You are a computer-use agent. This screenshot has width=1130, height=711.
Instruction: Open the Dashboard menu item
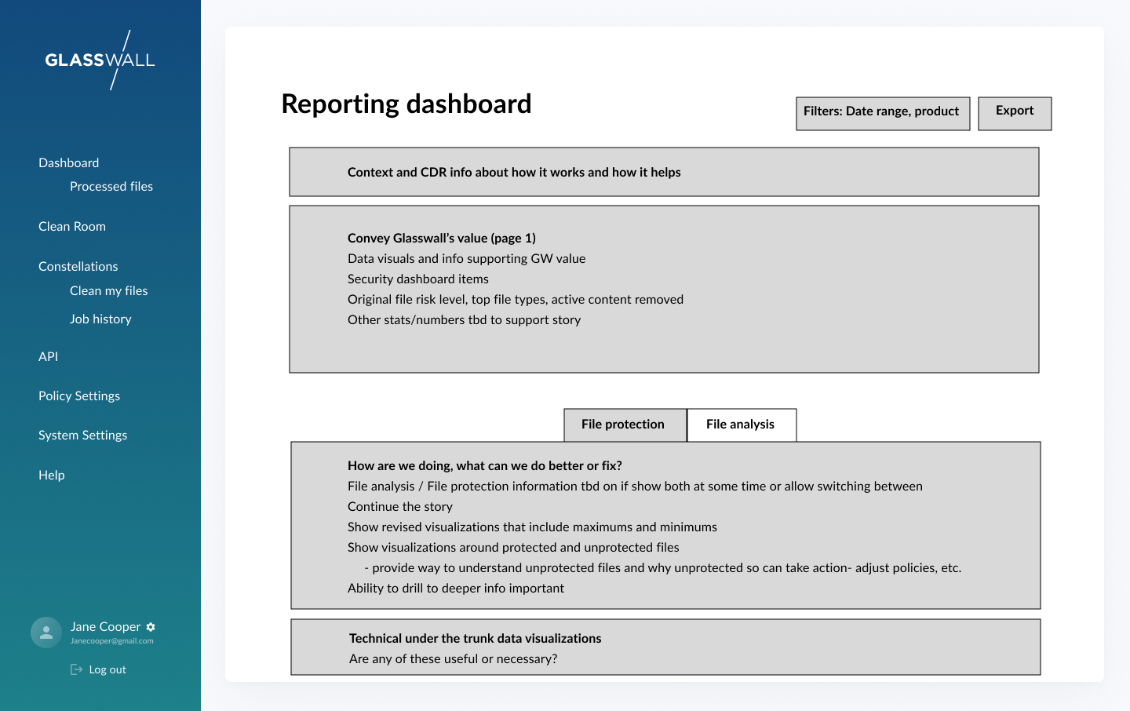69,163
